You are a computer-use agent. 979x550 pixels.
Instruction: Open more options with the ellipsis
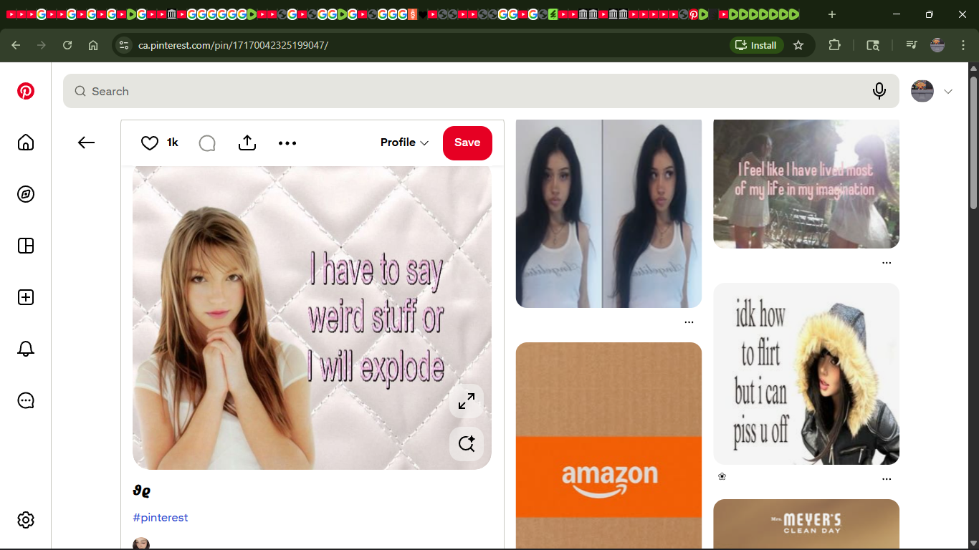(x=287, y=143)
